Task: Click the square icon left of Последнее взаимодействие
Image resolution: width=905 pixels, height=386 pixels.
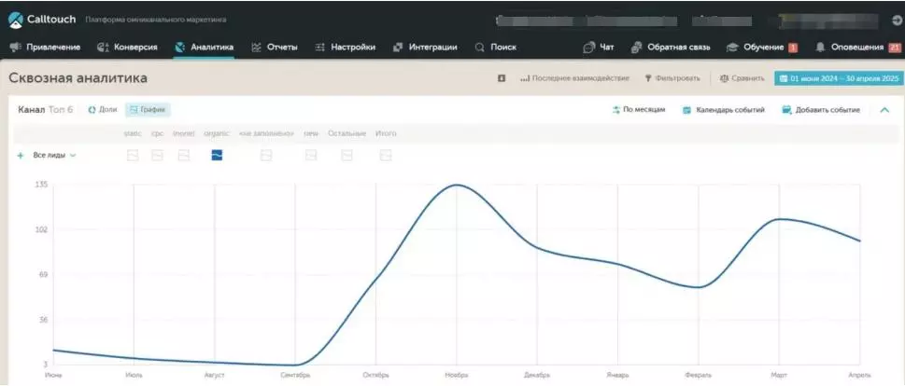Action: coord(502,78)
